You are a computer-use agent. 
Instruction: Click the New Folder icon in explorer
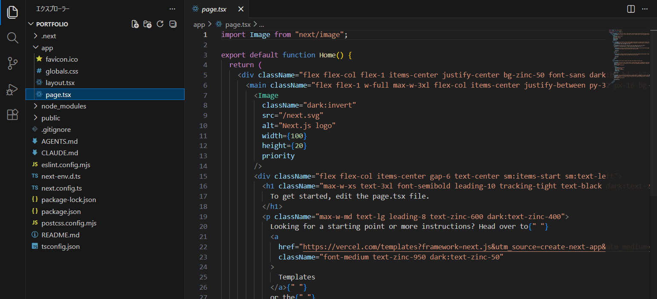[x=148, y=24]
